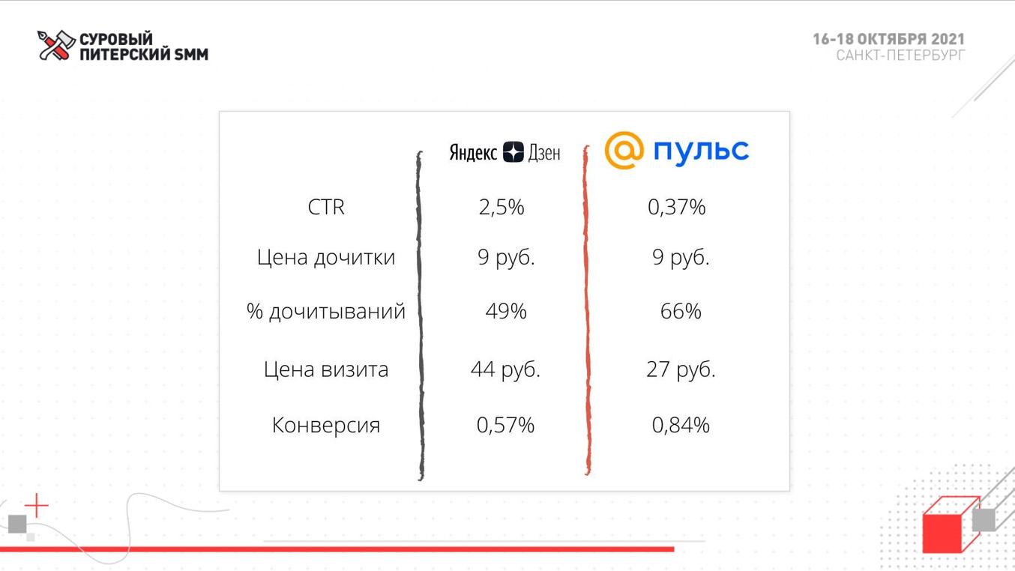The height and width of the screenshot is (571, 1015).
Task: Click the Пульс CTR value 0,37%
Action: point(677,207)
